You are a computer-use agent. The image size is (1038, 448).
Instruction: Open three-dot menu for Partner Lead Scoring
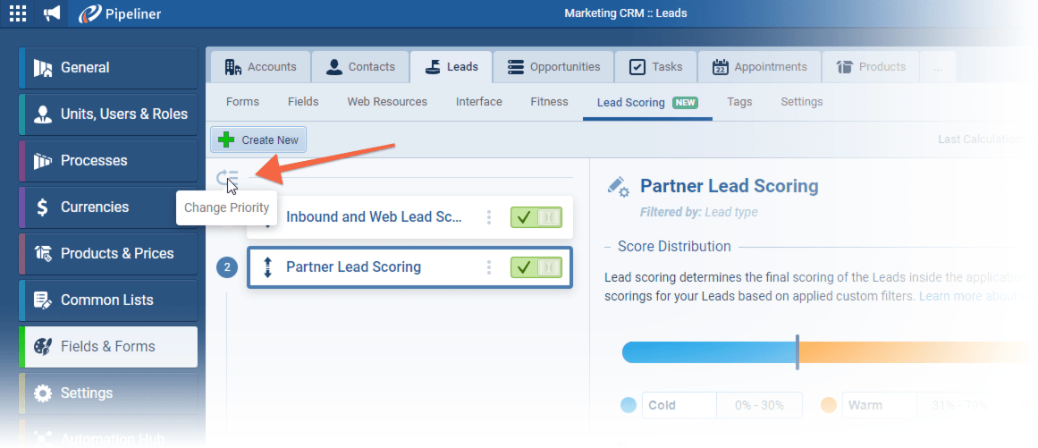coord(488,267)
